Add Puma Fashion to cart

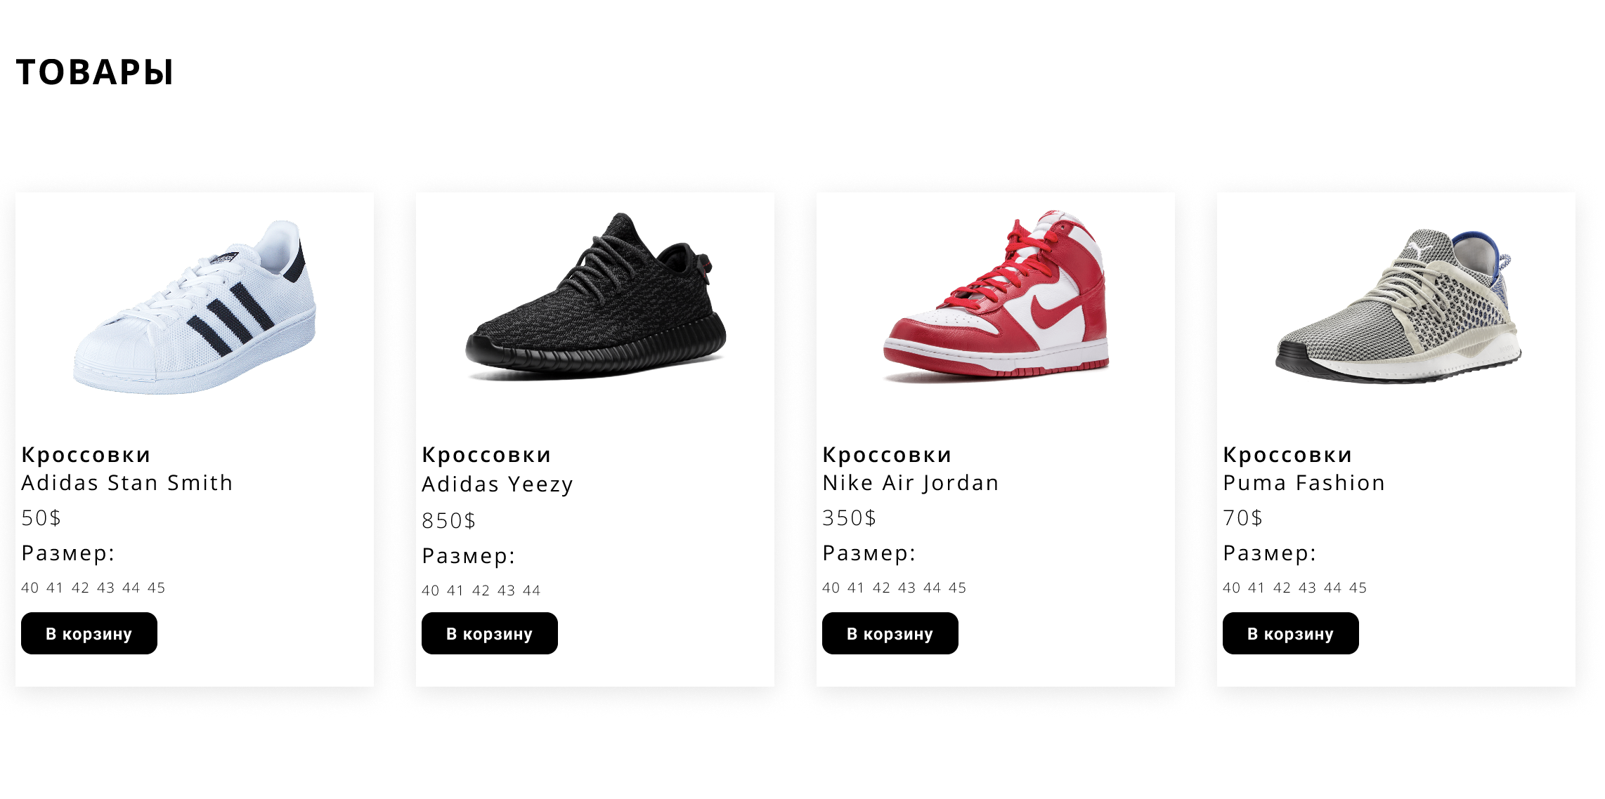pos(1291,633)
